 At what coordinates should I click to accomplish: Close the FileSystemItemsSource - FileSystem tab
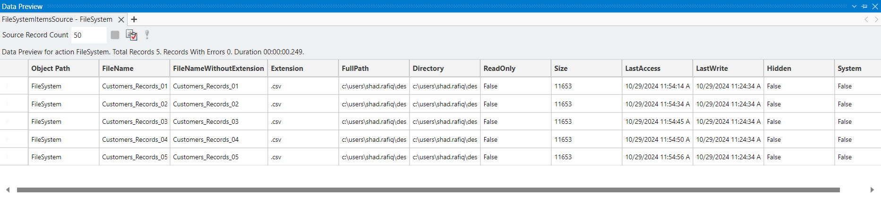[121, 19]
